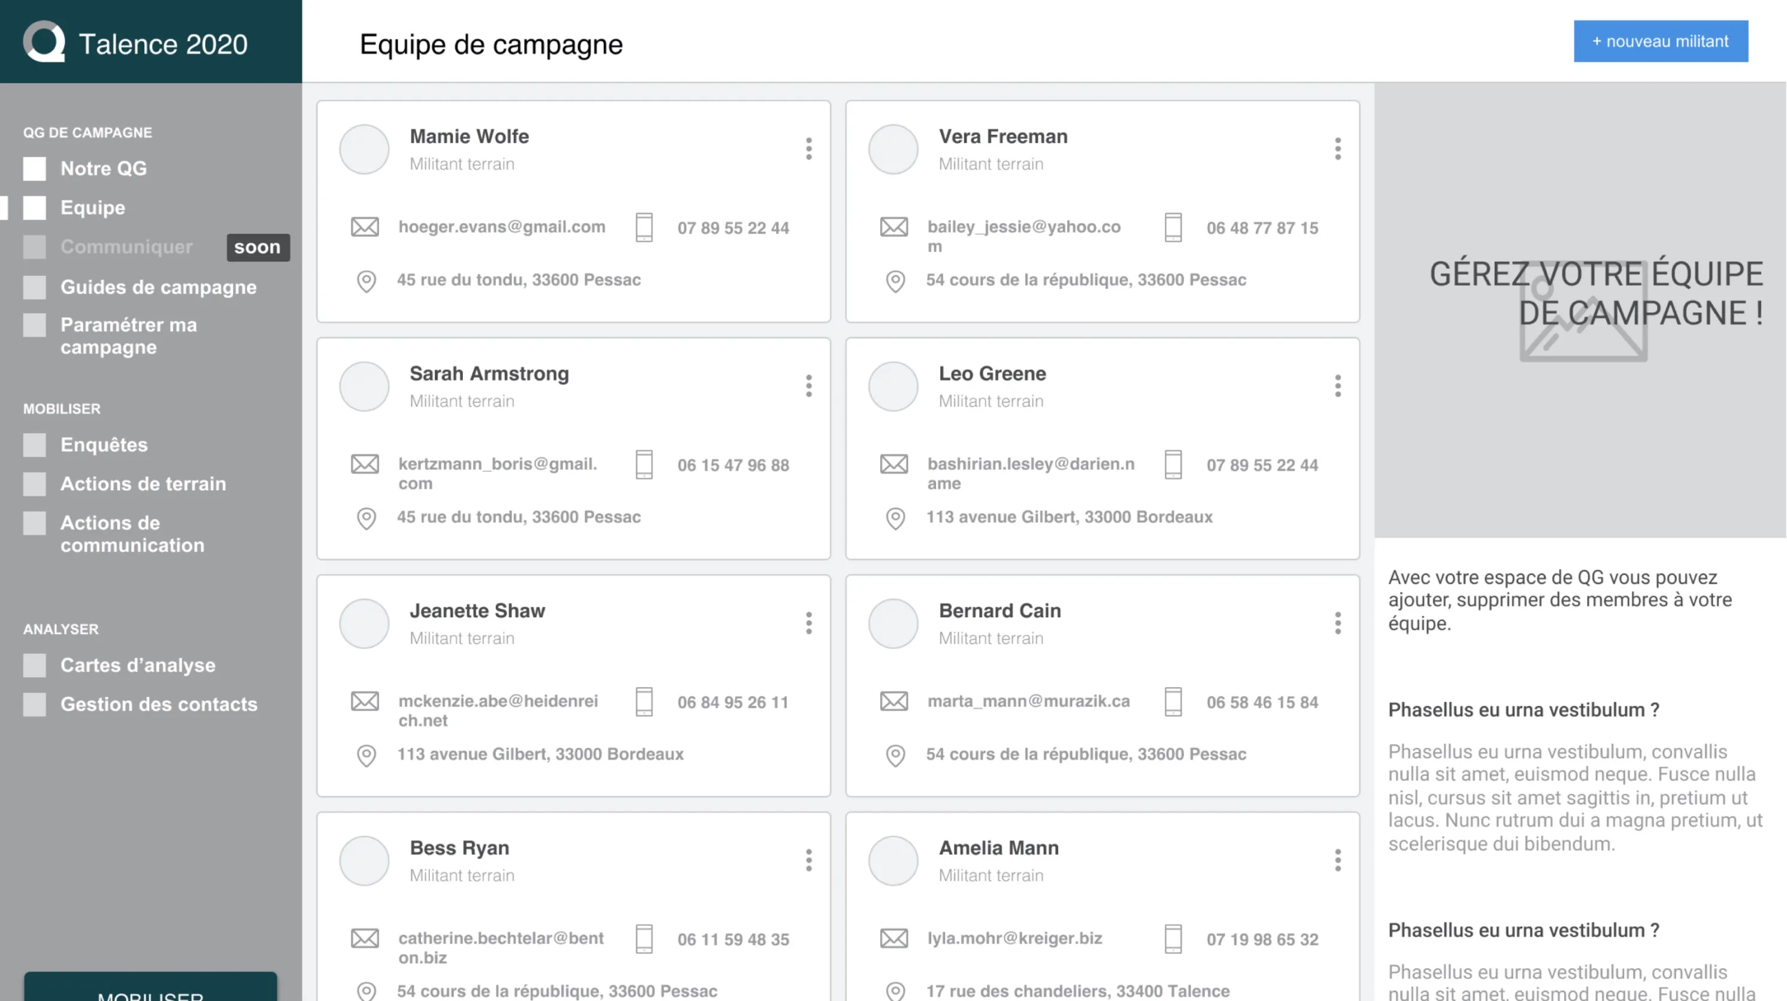This screenshot has width=1787, height=1001.
Task: Toggle the Cartes d'analyse sidebar checkbox
Action: 34,665
